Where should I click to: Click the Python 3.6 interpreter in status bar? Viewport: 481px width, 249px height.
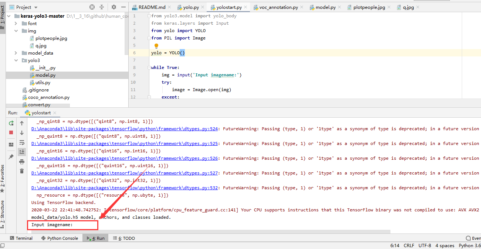pos(470,246)
